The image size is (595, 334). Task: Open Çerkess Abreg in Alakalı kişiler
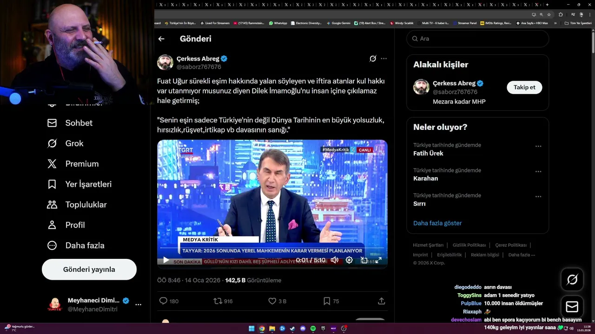coord(454,83)
